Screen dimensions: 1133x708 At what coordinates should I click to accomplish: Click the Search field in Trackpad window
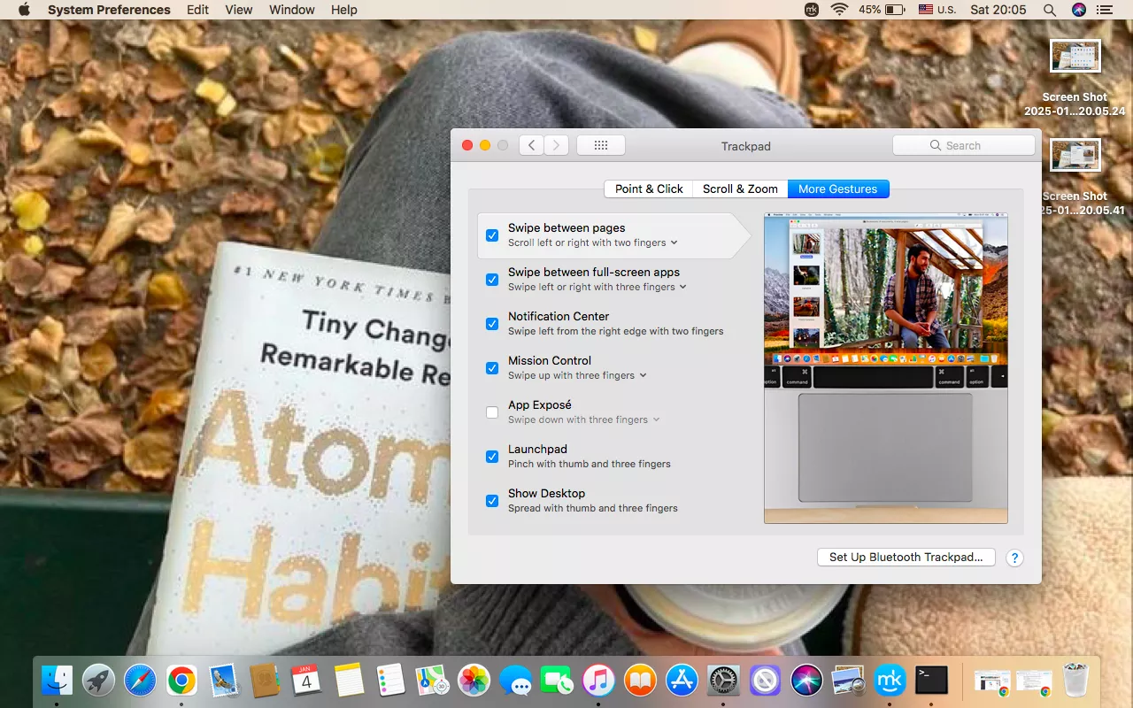pyautogui.click(x=963, y=146)
